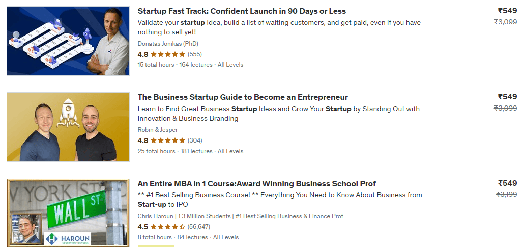
Task: Click the Startup Fast Track description text
Action: [279, 27]
